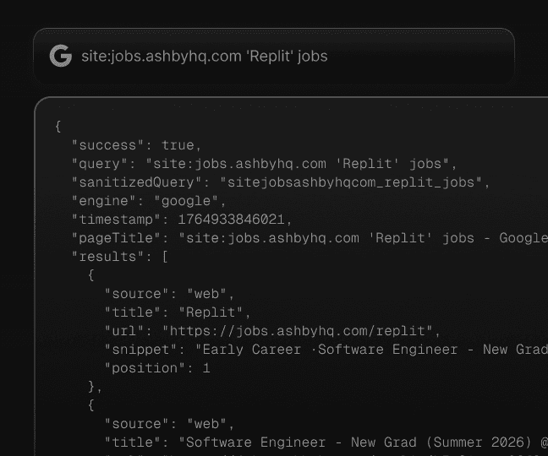
Task: Click the opening brace of the JSON
Action: click(58, 127)
